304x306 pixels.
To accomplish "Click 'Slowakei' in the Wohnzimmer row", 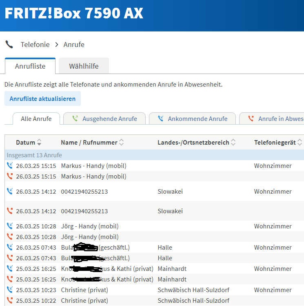I will click(170, 192).
